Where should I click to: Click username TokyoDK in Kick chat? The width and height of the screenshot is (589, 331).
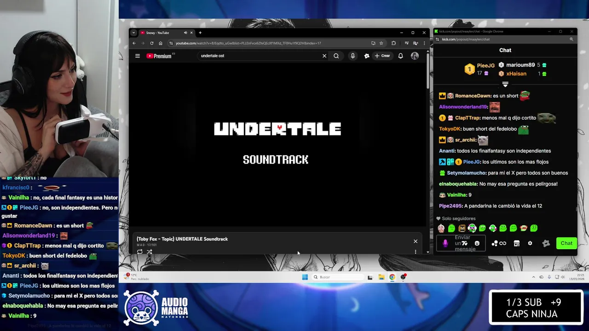tap(450, 129)
